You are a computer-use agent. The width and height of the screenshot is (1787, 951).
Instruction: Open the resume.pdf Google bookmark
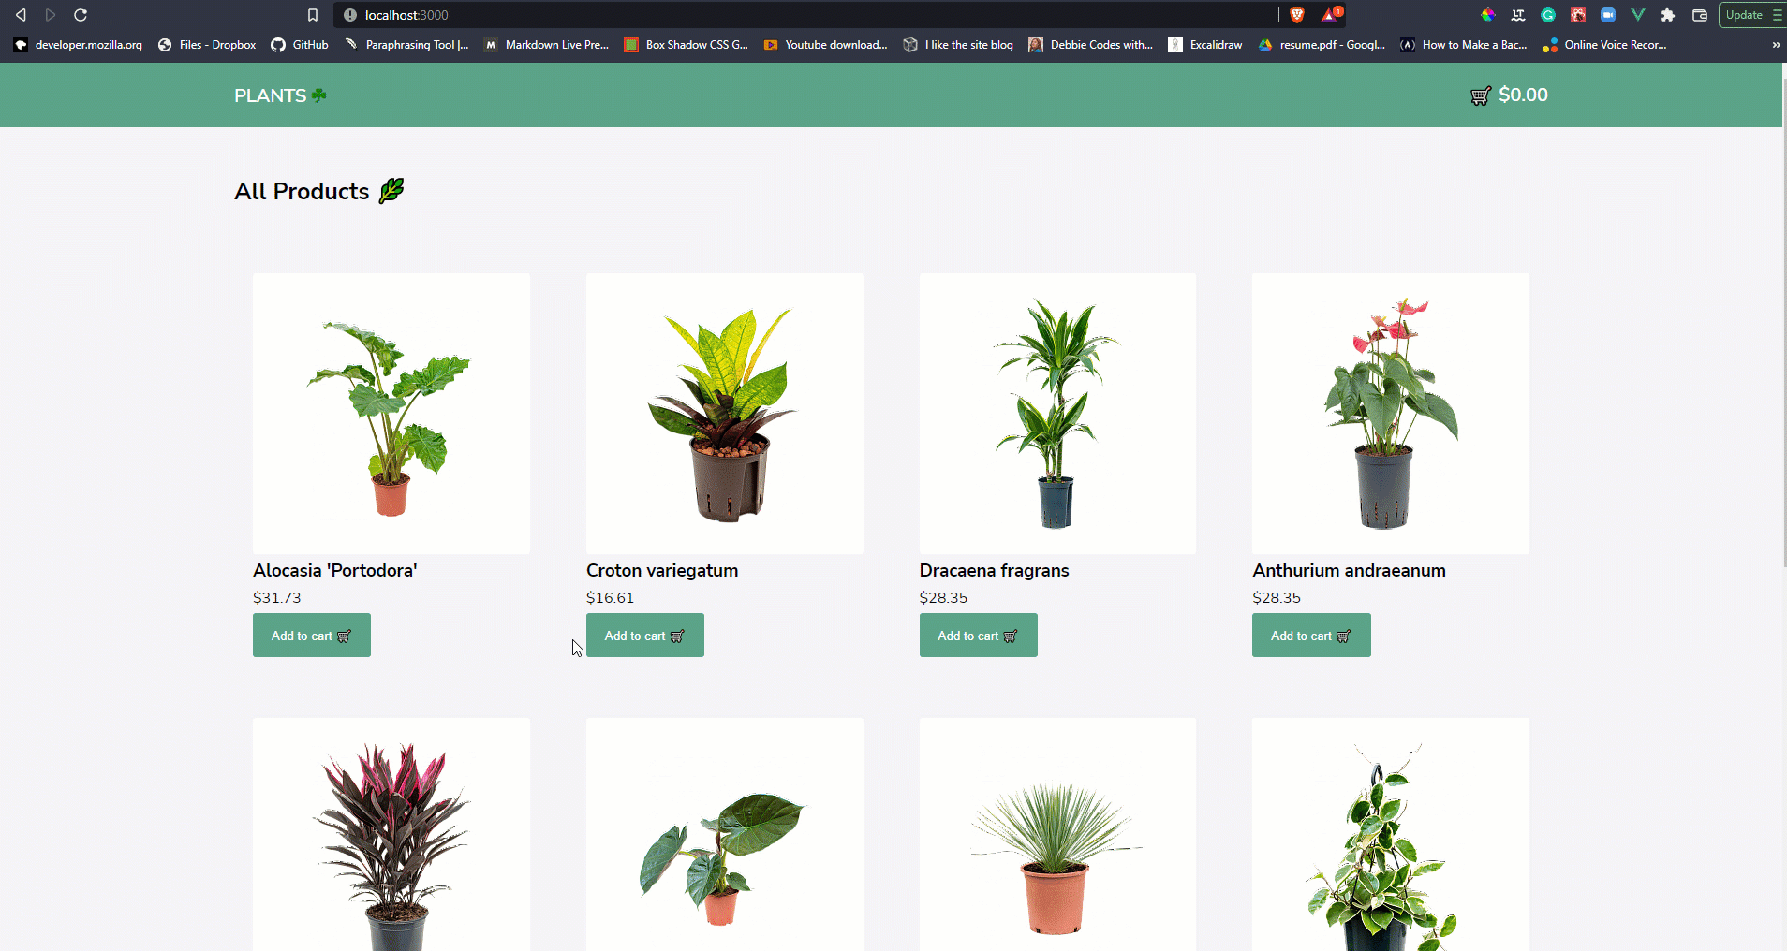coord(1322,45)
